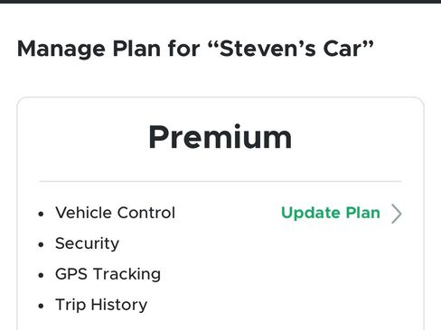Click the word "Manage" in the heading

click(61, 50)
